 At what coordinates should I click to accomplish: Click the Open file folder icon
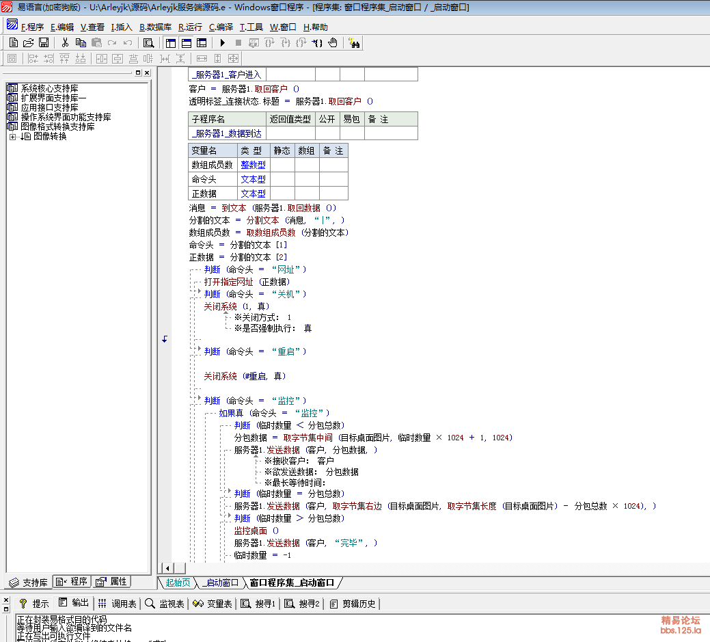tap(29, 43)
